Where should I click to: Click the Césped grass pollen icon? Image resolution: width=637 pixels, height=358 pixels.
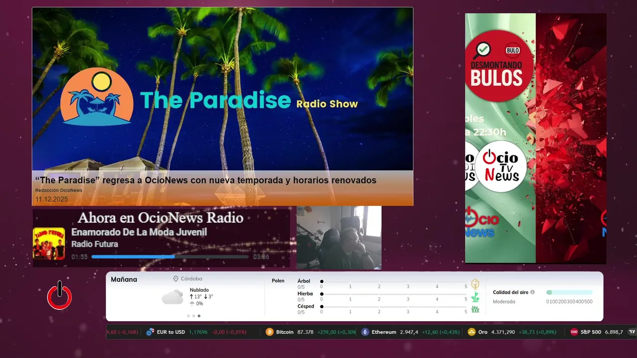click(x=475, y=309)
